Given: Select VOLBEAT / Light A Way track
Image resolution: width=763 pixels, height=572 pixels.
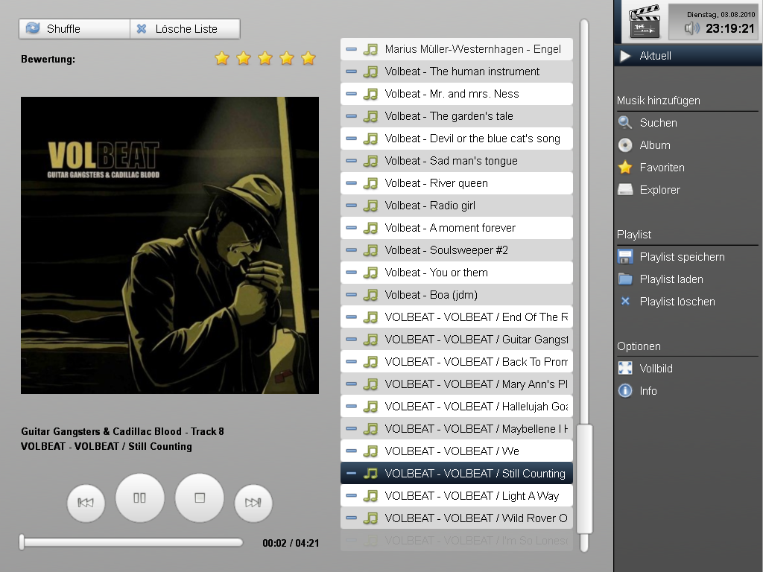Looking at the screenshot, I should click(x=457, y=495).
